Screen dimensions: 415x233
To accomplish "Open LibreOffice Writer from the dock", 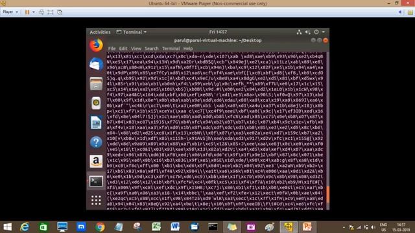I will 96,122.
